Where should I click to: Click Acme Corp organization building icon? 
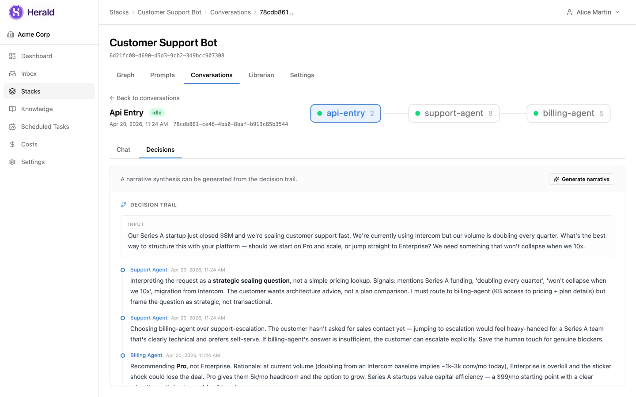coord(11,34)
